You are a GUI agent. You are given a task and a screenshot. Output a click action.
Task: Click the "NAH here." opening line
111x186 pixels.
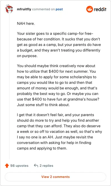tap(26, 23)
